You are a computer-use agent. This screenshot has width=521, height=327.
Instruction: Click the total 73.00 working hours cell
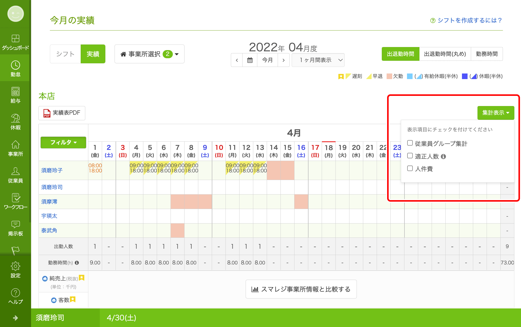coord(507,263)
